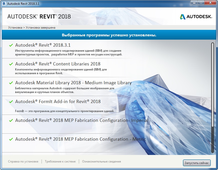
Task: Click checkmark beside Material Library Medium Image Library
Action: [11, 83]
